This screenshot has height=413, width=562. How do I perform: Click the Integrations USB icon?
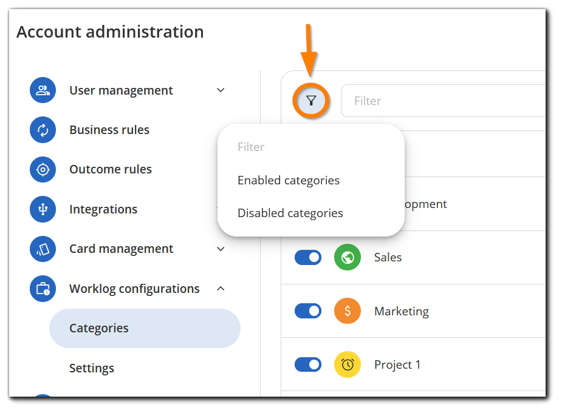[43, 209]
